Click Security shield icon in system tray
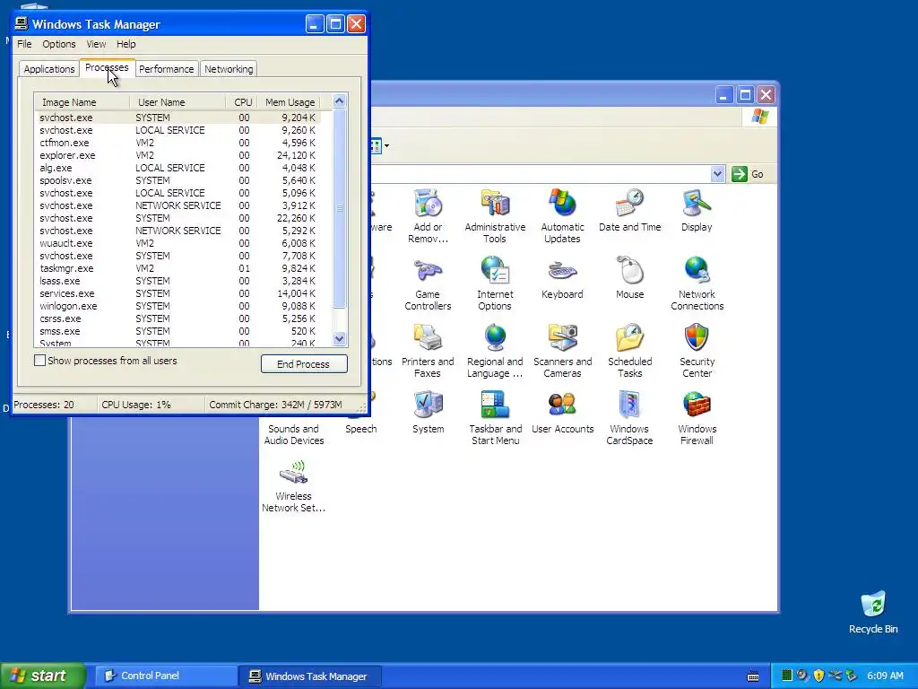The image size is (918, 689). pyautogui.click(x=818, y=676)
